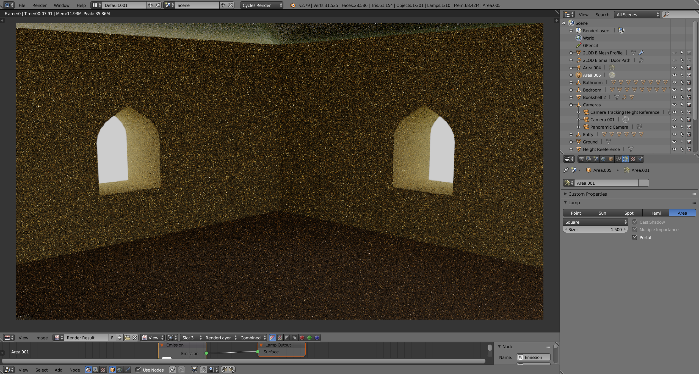The height and width of the screenshot is (374, 699).
Task: Select the Sun lamp type
Action: tap(602, 213)
